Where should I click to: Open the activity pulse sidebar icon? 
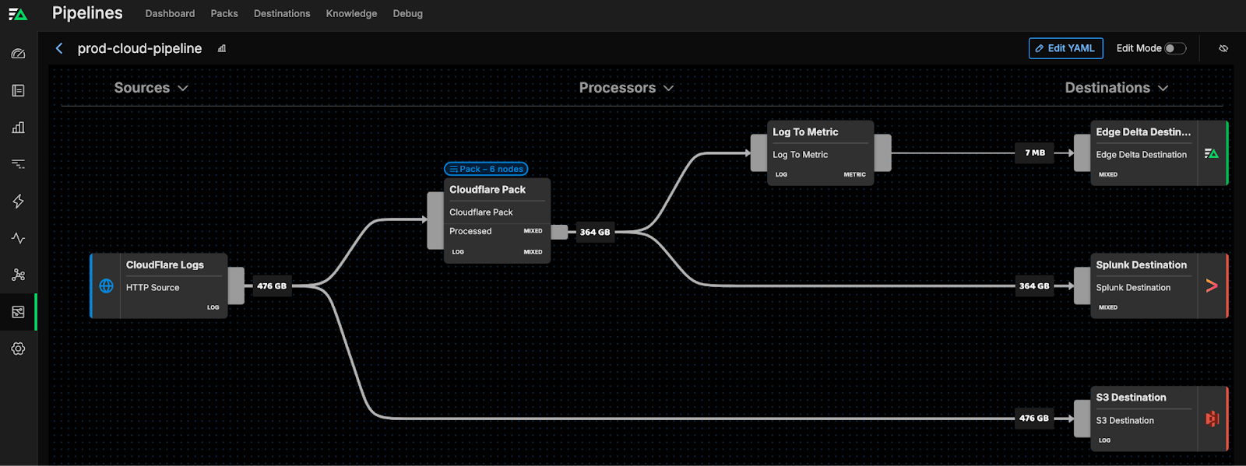18,238
